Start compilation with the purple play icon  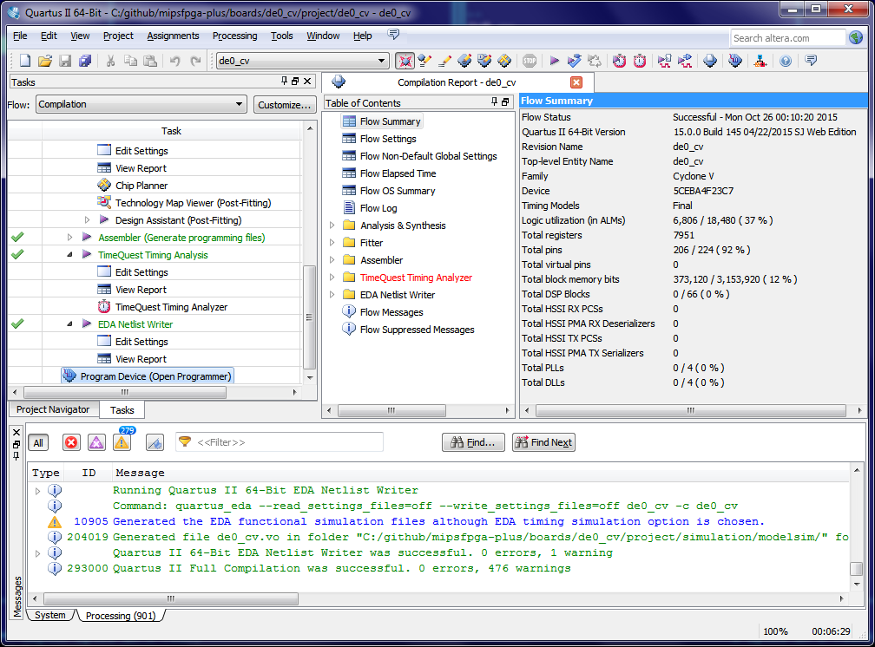point(555,61)
